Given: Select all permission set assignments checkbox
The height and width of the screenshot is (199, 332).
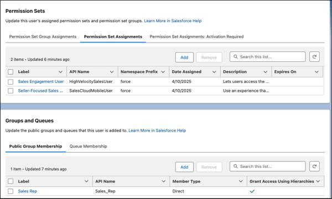Looking at the screenshot, I should click(11, 72).
